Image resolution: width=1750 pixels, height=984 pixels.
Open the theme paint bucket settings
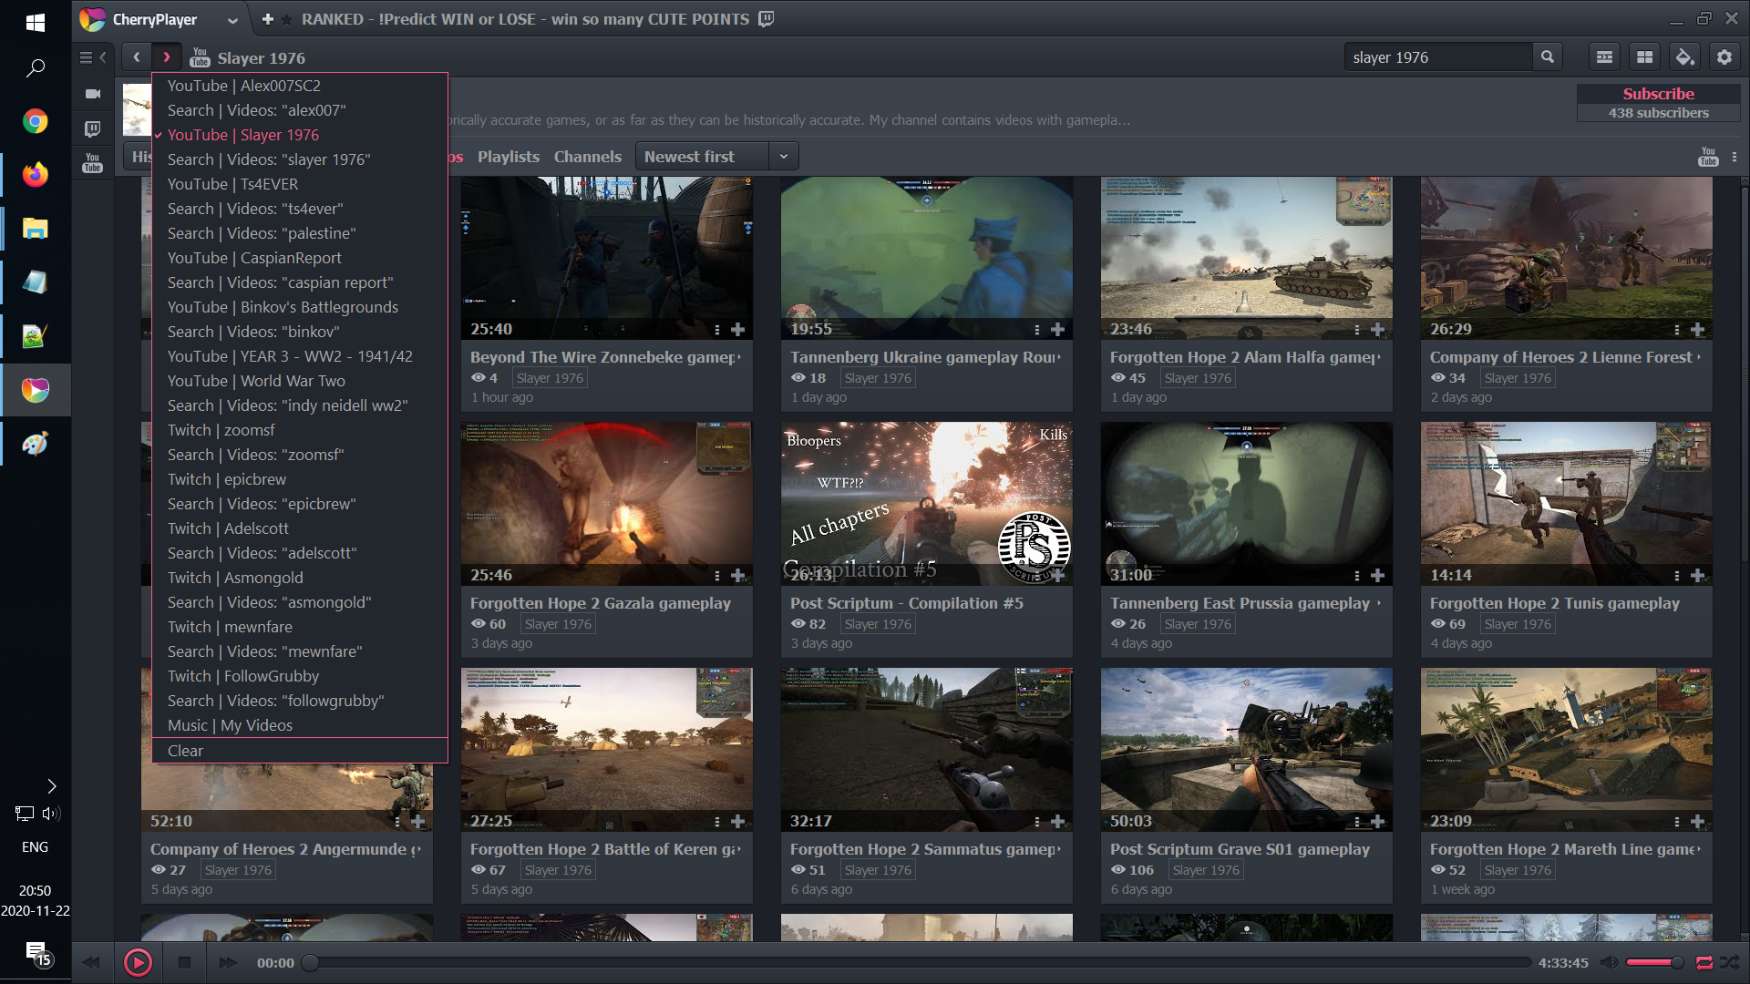click(x=1684, y=57)
